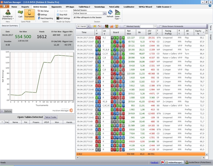Open the SuzdalDecor hero selector dropdown arrow

click(13, 19)
